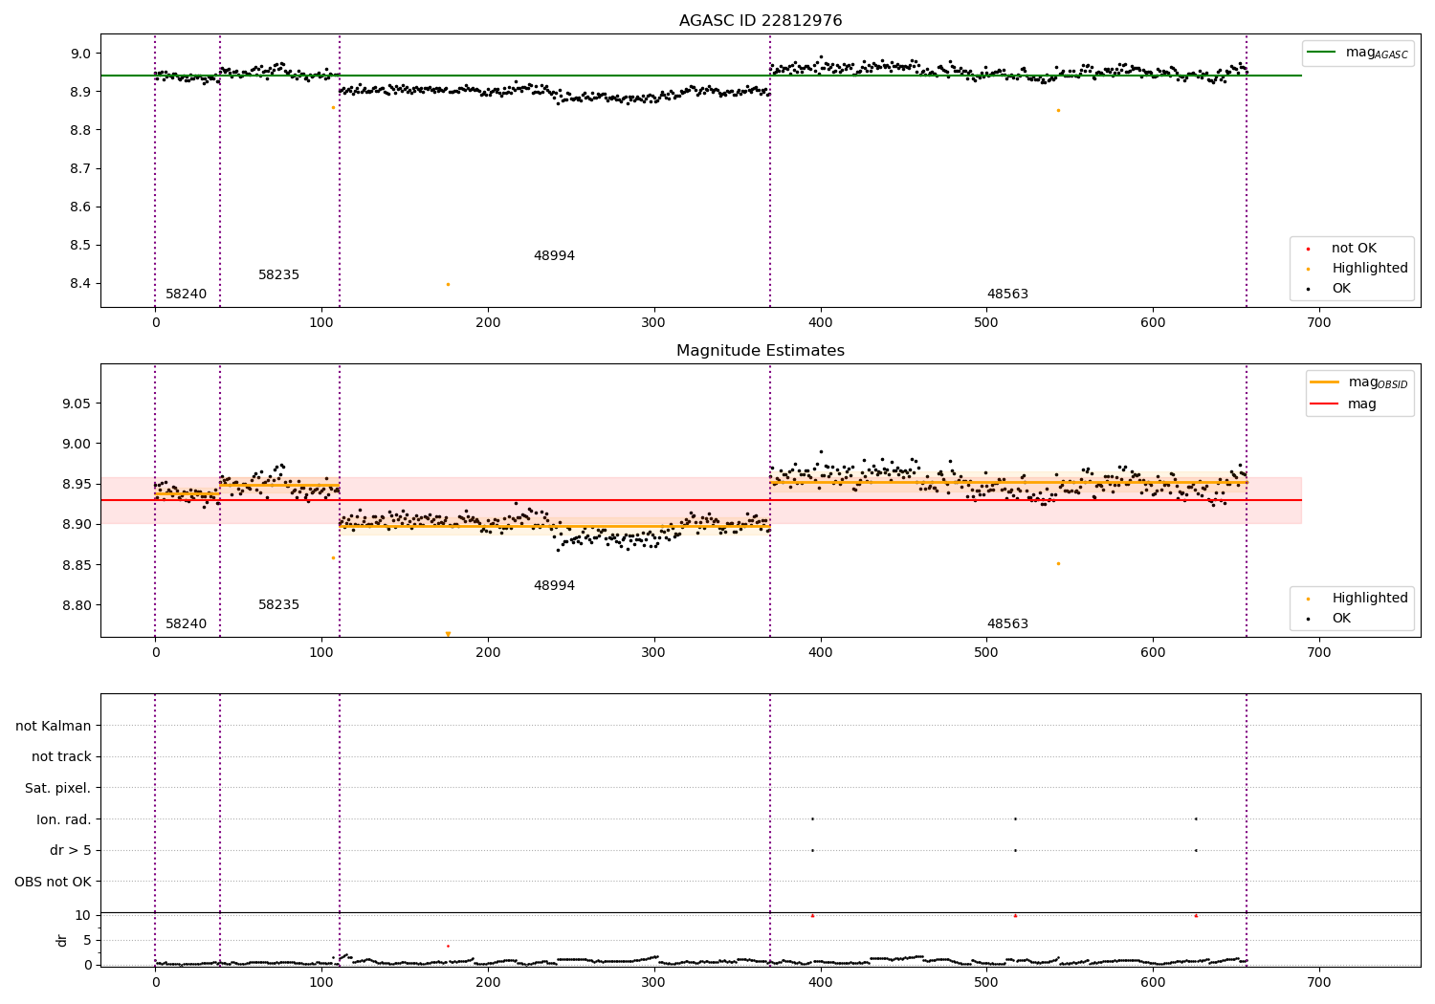This screenshot has height=1004, width=1435.
Task: Click the 'not Kalman' row label
Action: click(x=54, y=727)
